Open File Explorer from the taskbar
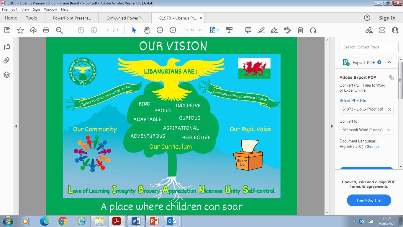 tap(99, 221)
